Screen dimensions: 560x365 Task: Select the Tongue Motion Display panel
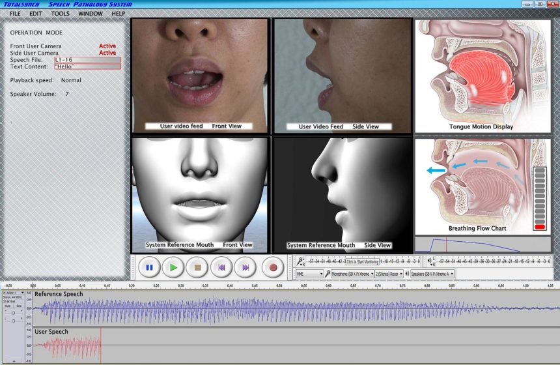click(x=483, y=76)
